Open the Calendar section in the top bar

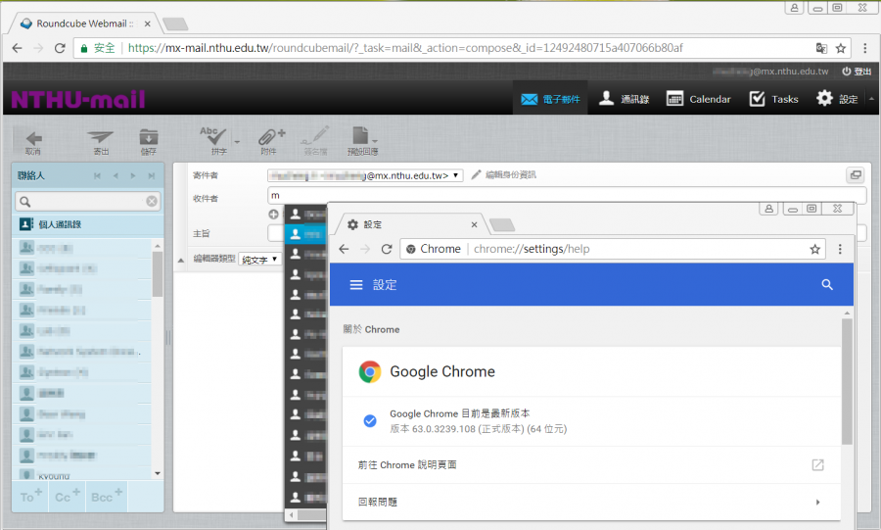[698, 99]
